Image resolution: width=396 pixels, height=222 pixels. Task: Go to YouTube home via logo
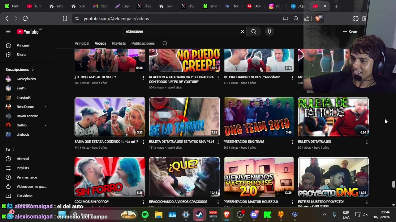tap(28, 31)
